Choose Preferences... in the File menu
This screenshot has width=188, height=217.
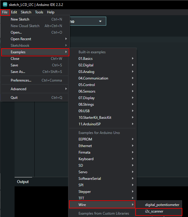pyautogui.click(x=21, y=80)
